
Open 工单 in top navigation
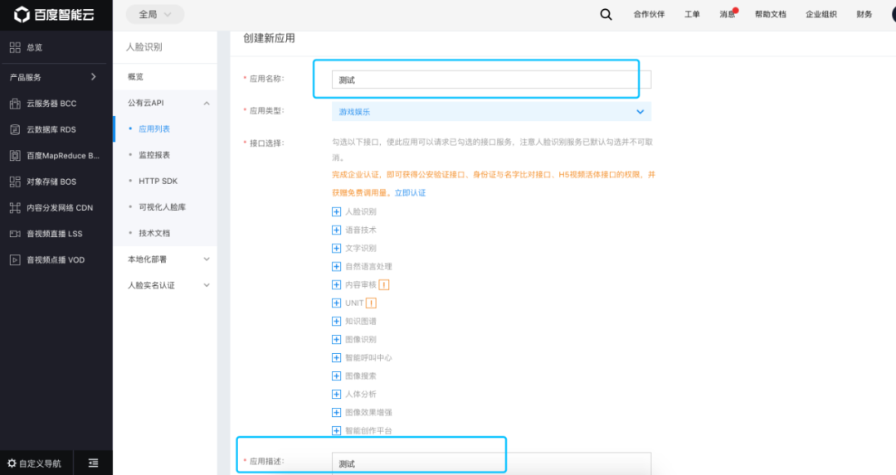pos(692,14)
